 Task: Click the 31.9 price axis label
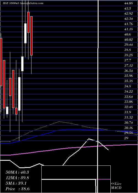point(128,112)
